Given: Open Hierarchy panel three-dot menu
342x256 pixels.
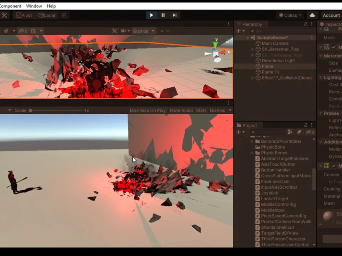Looking at the screenshot, I should (x=312, y=24).
